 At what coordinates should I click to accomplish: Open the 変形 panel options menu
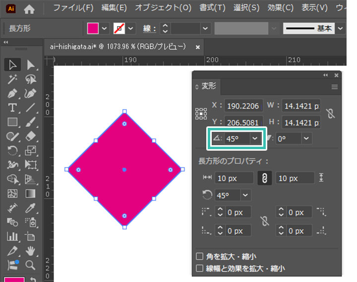335,87
